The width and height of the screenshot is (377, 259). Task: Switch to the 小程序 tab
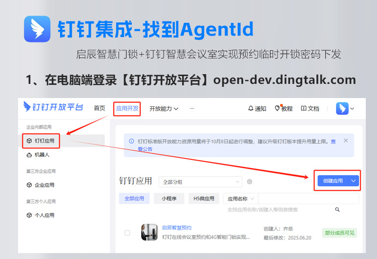coord(169,199)
